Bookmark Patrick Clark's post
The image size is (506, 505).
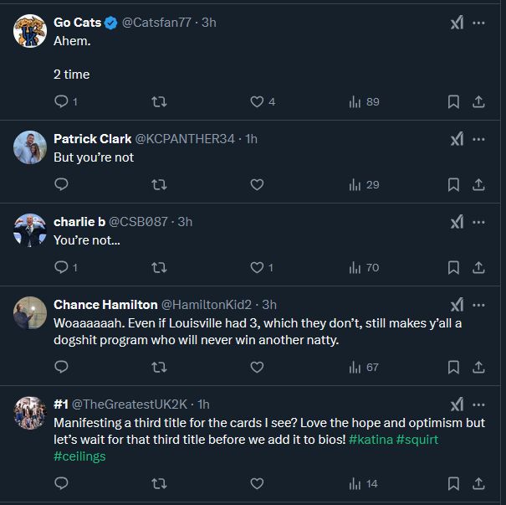tap(453, 184)
